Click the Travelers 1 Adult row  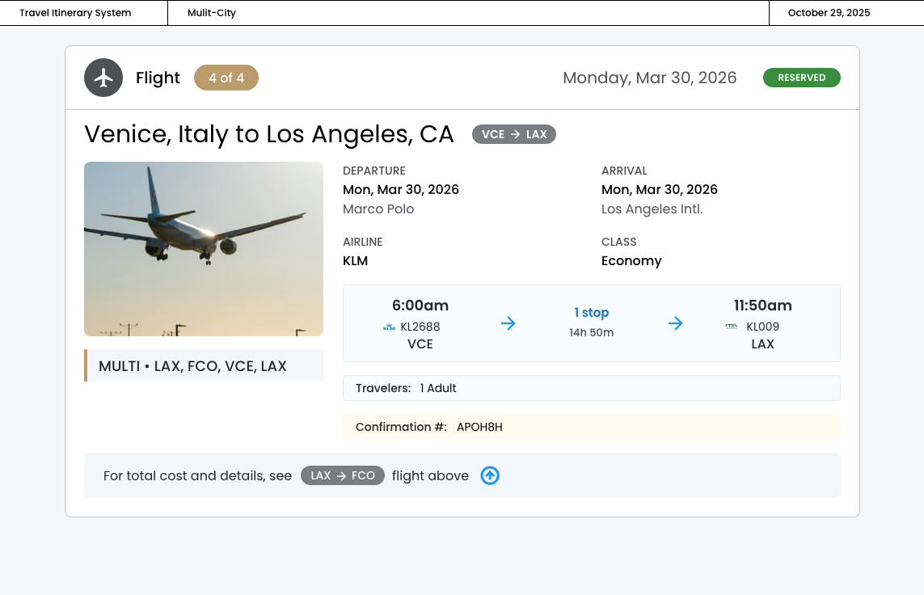pos(591,388)
